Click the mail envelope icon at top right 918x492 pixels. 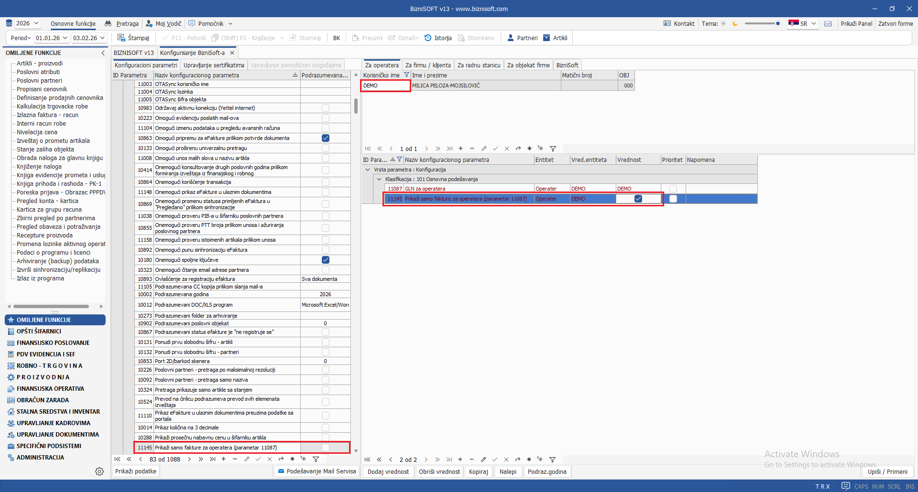[x=828, y=23]
